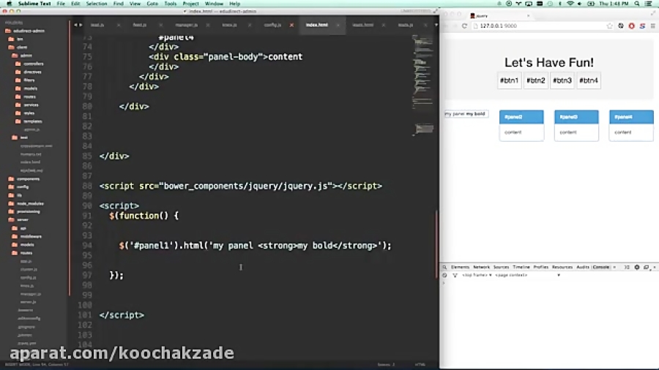Open the View menu
659x370 pixels.
coord(135,4)
